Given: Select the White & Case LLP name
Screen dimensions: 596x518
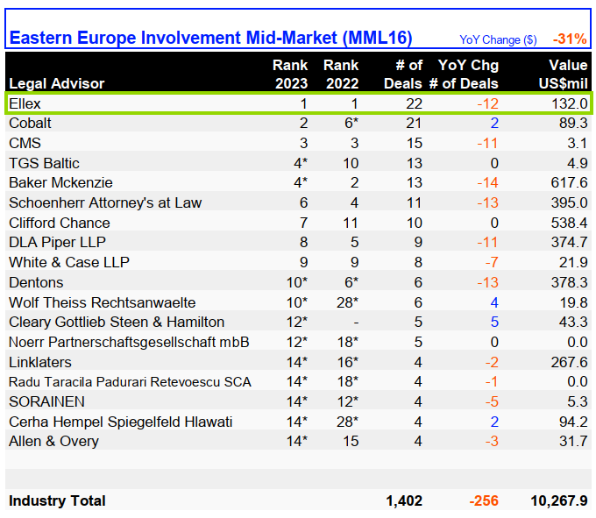Looking at the screenshot, I should pyautogui.click(x=69, y=263).
